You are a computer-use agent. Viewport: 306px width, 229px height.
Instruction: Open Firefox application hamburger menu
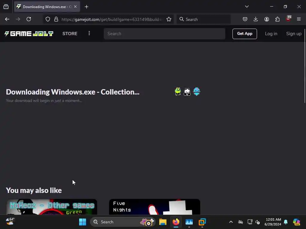click(299, 19)
